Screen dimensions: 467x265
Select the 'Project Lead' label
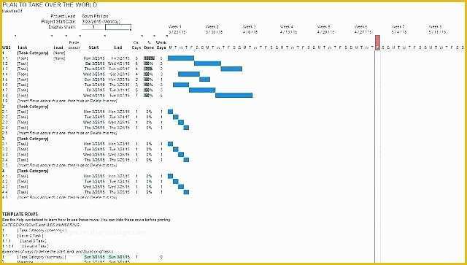click(63, 16)
